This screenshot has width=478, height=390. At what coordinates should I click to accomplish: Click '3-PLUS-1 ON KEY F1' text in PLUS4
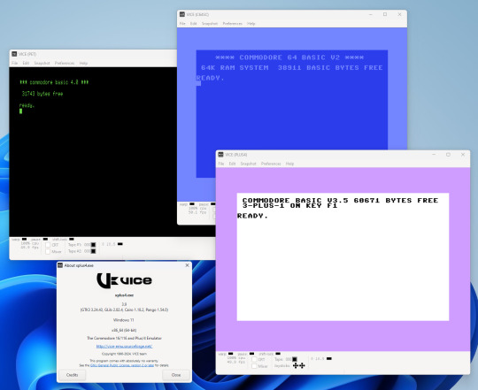click(x=290, y=205)
